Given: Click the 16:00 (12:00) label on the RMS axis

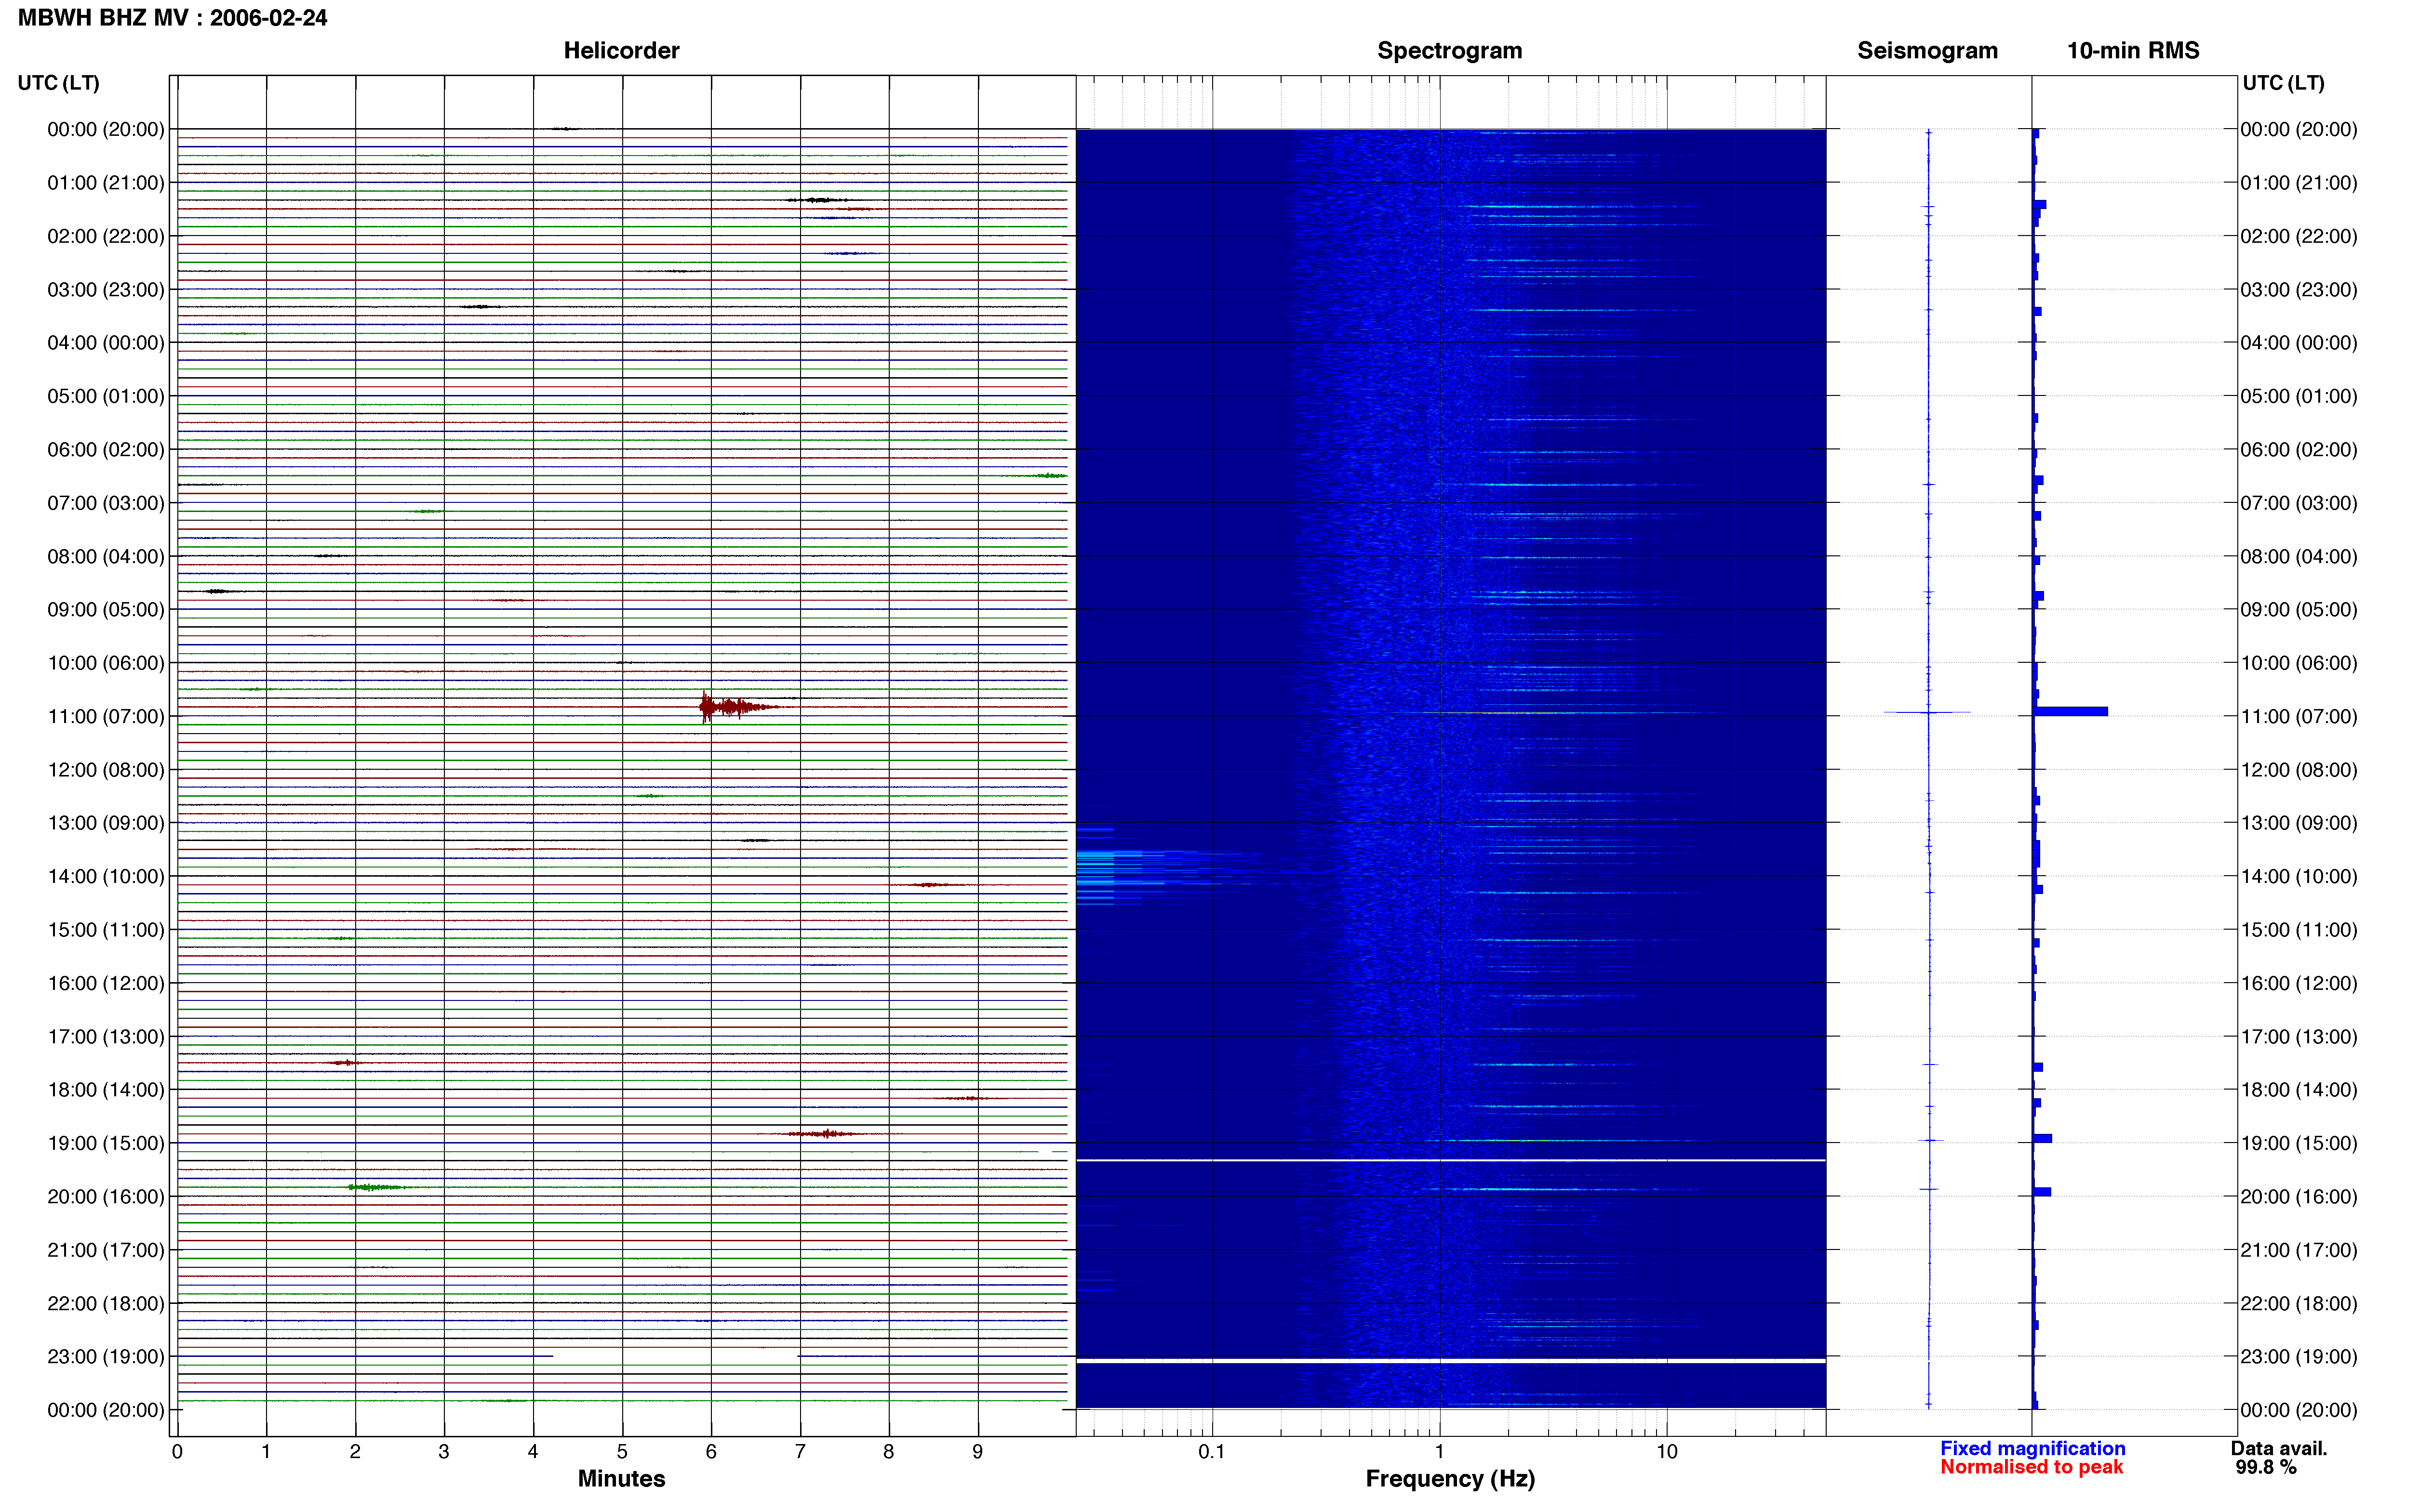Looking at the screenshot, I should (x=2299, y=983).
